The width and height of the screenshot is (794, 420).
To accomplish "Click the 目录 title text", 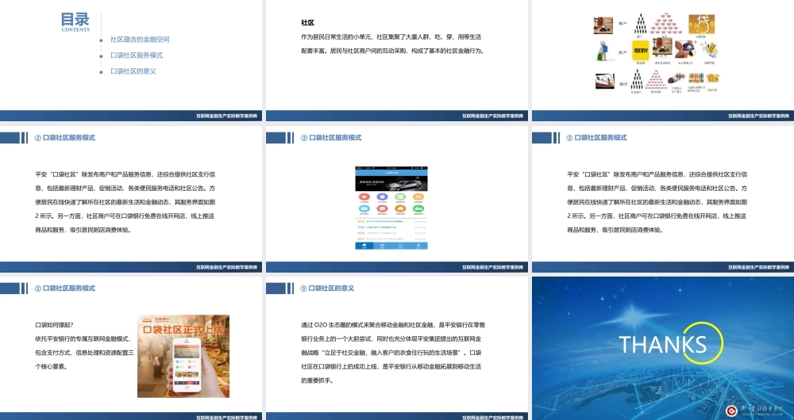I will [75, 19].
